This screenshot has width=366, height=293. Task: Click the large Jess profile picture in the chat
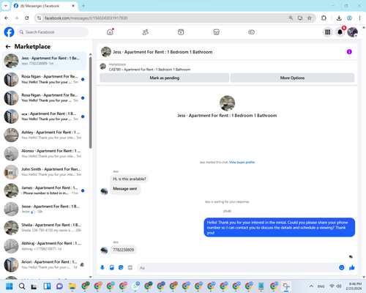pos(227,103)
